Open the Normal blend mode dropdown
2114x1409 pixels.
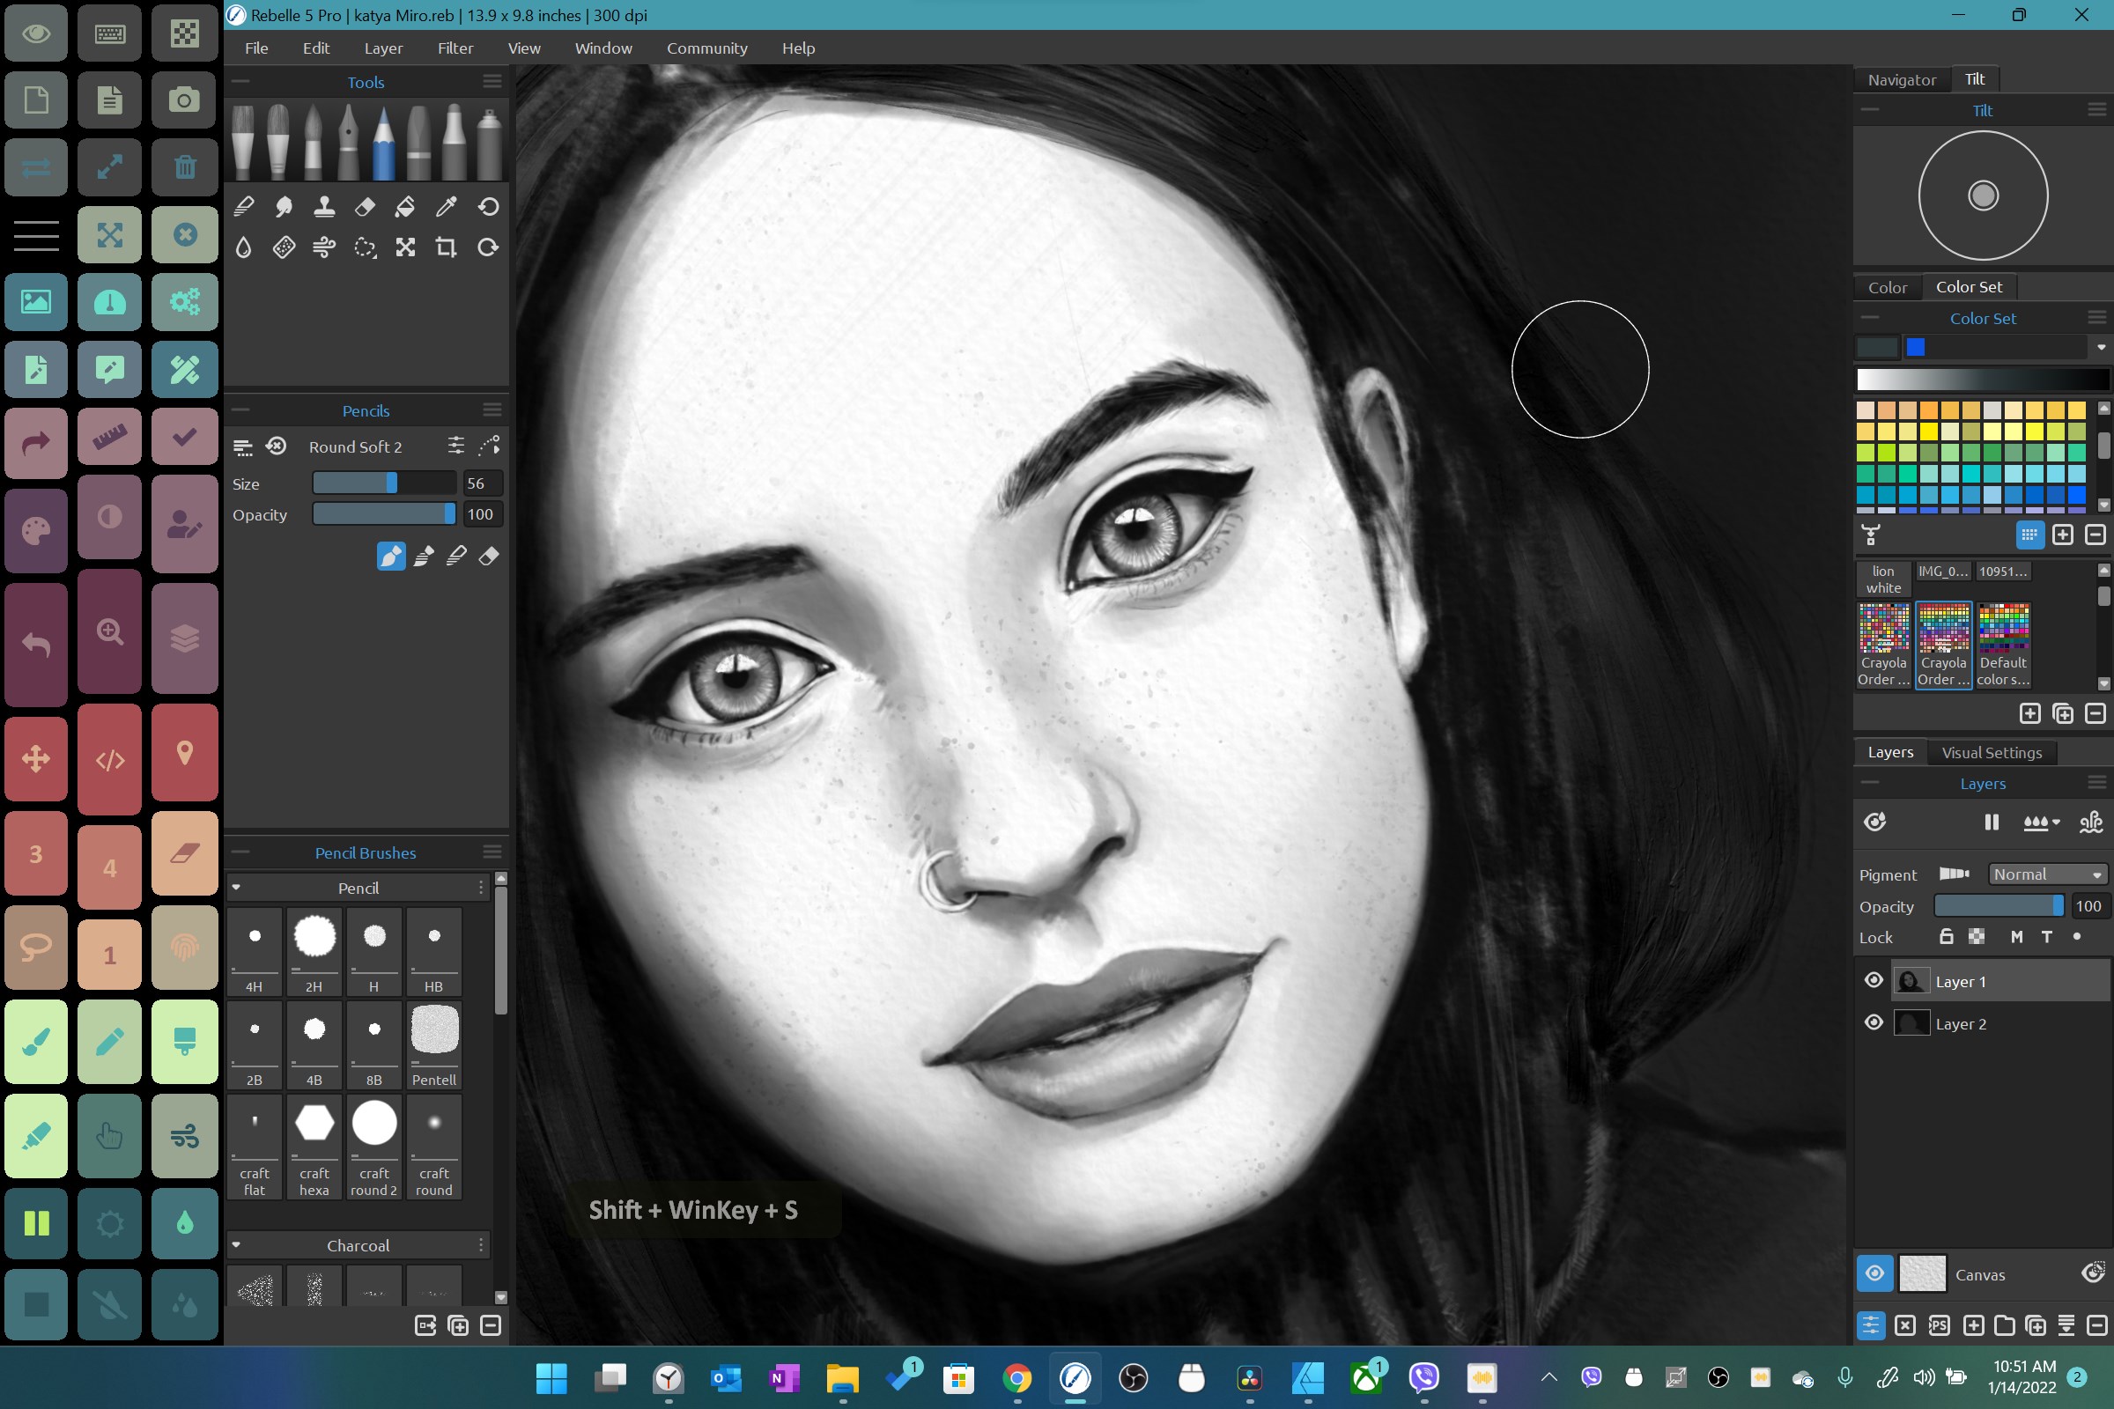[x=2047, y=874]
